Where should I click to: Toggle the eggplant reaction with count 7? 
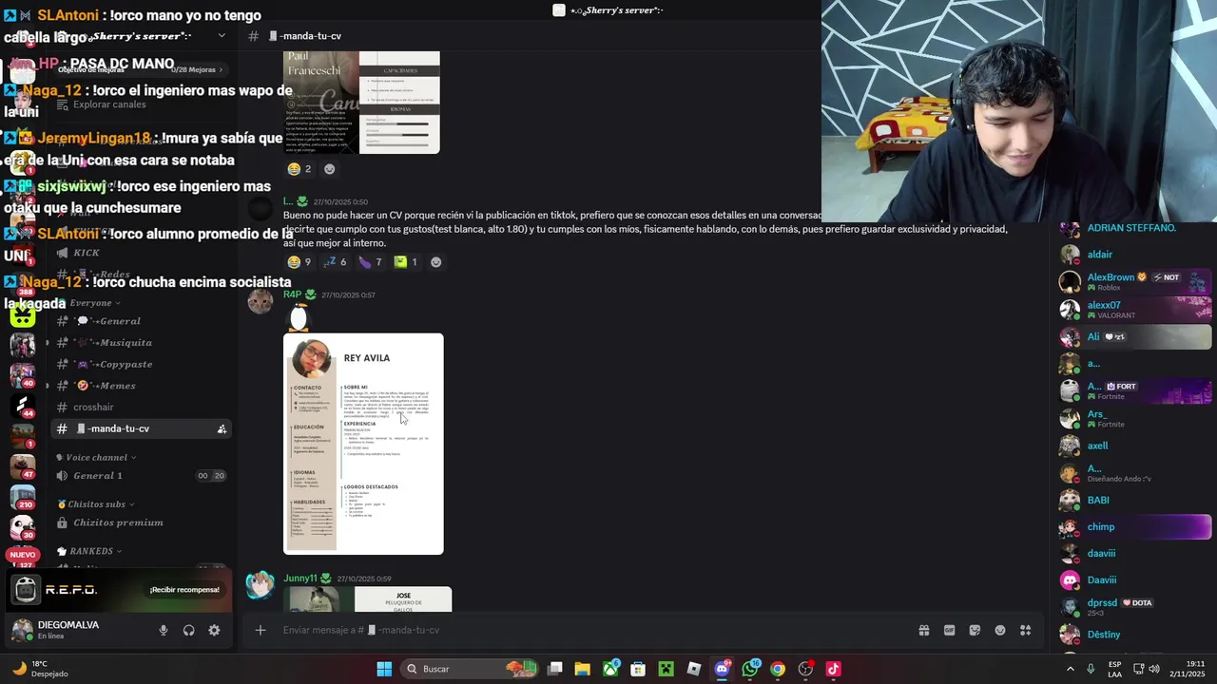click(371, 262)
